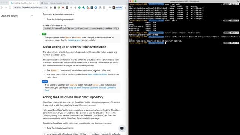The width and height of the screenshot is (240, 135).
Task: Click the green D extension icon
Action: click(59, 7)
